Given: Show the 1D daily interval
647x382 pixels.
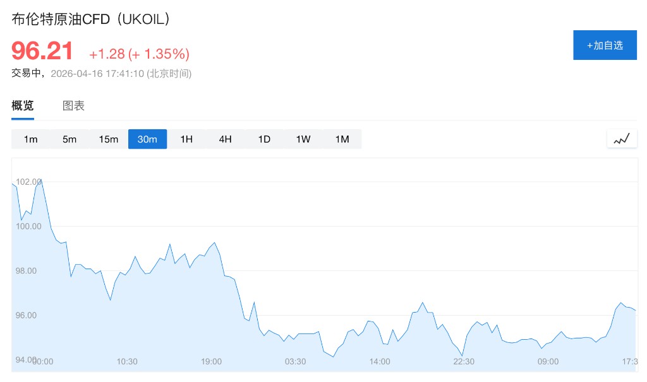Looking at the screenshot, I should click(x=264, y=139).
